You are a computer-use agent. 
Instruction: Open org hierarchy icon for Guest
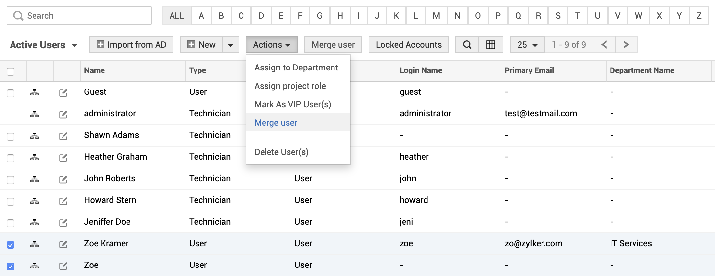[x=35, y=93]
